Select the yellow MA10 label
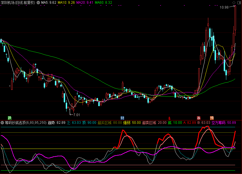 [x=66, y=3]
